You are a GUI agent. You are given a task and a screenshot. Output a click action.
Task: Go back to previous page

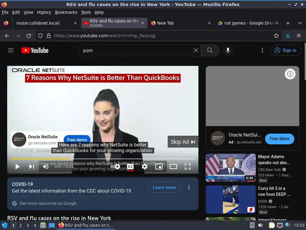7,36
